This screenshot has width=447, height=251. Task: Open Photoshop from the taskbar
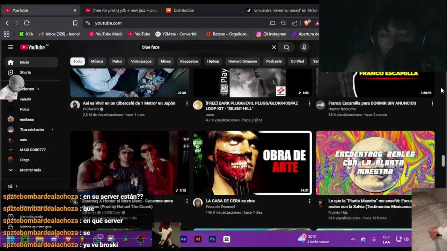pyautogui.click(x=212, y=239)
